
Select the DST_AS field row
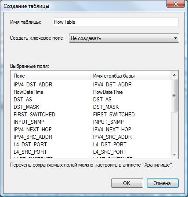(90, 100)
